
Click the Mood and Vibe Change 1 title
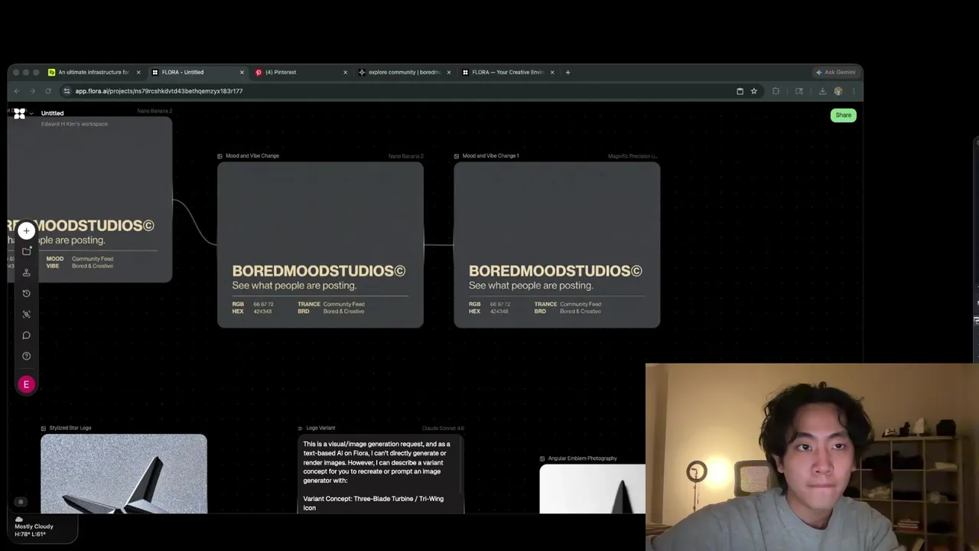490,156
